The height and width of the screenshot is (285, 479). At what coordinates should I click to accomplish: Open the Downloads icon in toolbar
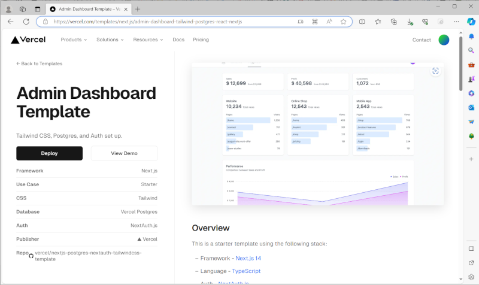[410, 22]
